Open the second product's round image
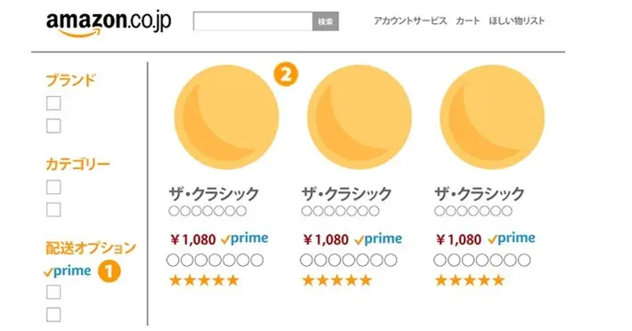 359,117
